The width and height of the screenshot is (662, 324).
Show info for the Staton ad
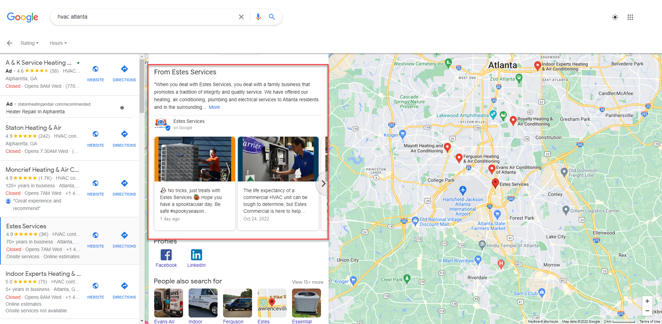(122, 108)
